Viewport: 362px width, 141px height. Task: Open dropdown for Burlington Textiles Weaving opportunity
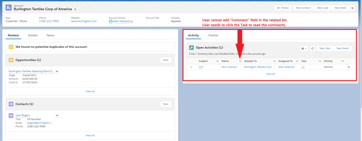coord(57,71)
